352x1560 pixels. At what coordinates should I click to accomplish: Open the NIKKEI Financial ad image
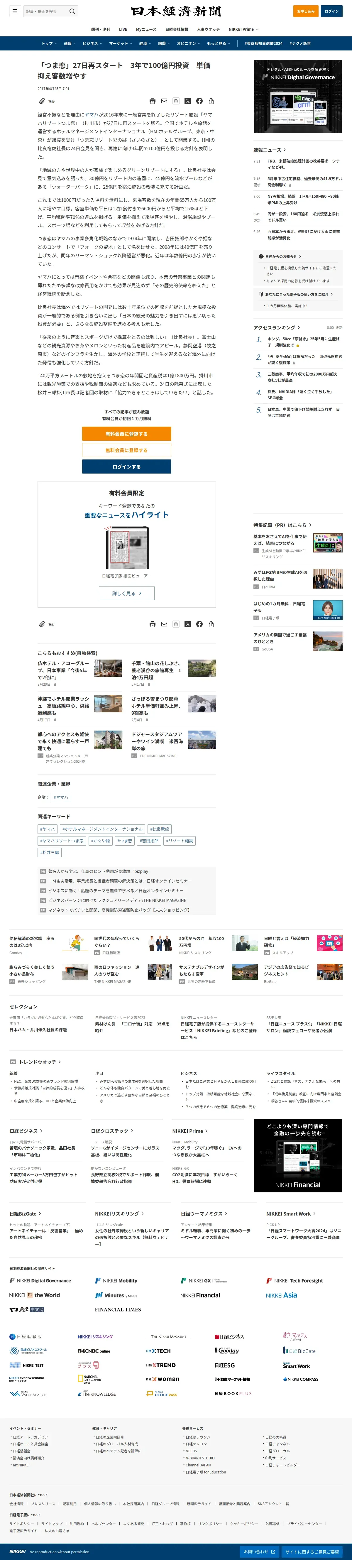click(298, 1155)
